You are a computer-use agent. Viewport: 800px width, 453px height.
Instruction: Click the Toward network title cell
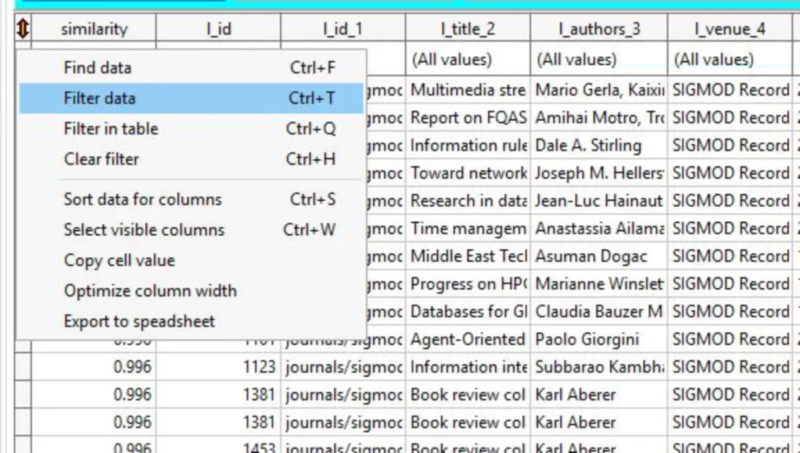click(x=468, y=173)
